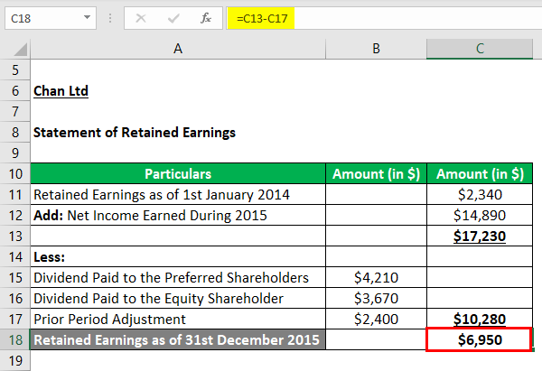Click the $4,210 cell
Image resolution: width=542 pixels, height=371 pixels.
376,277
